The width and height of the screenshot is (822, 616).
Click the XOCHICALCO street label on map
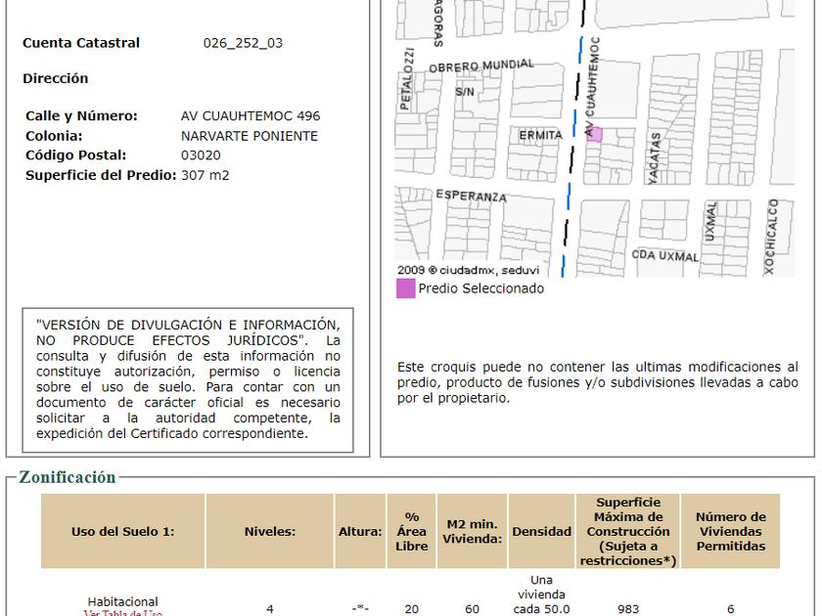772,237
